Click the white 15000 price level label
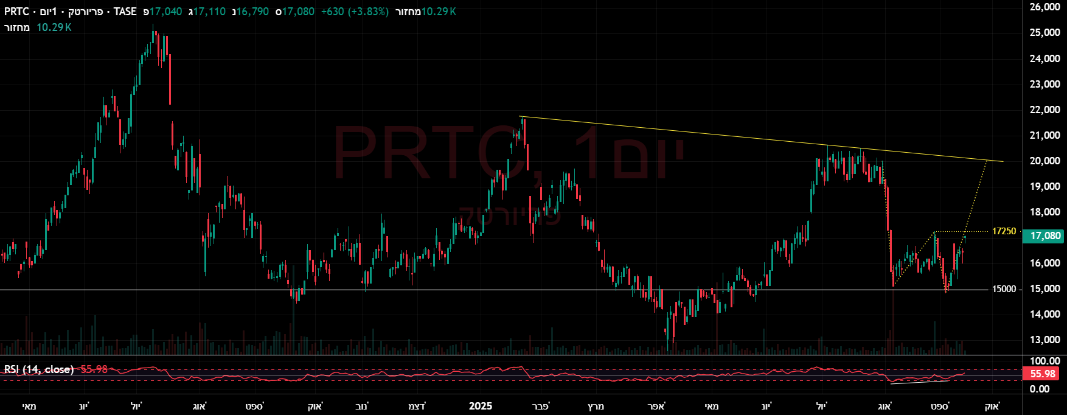1067x415 pixels. click(1004, 289)
